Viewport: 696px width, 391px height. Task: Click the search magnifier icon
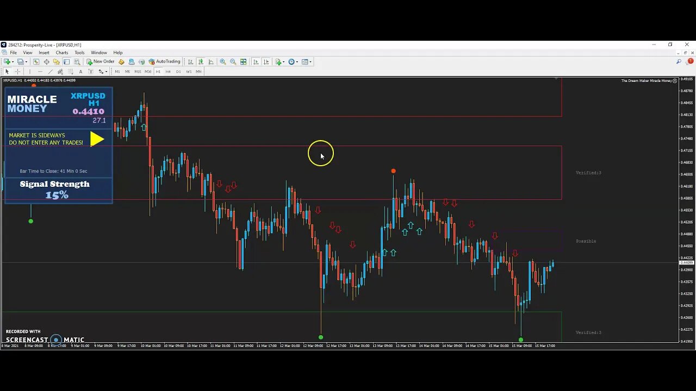(x=679, y=61)
